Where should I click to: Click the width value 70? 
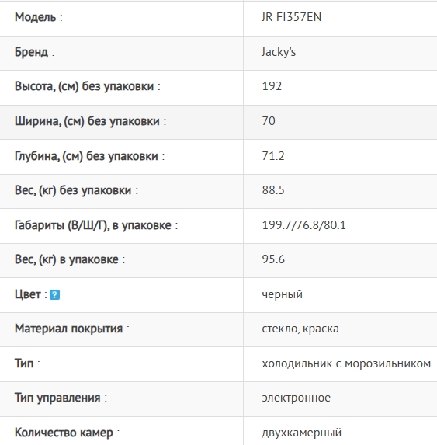pyautogui.click(x=269, y=121)
